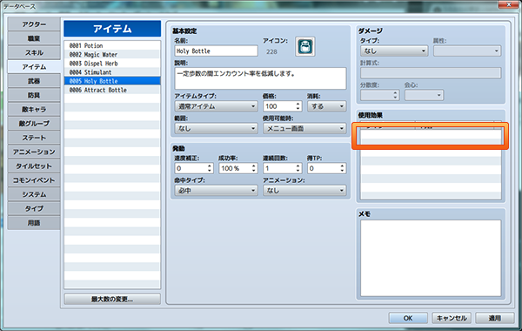Select item 0004 Stimulant

pyautogui.click(x=112, y=72)
